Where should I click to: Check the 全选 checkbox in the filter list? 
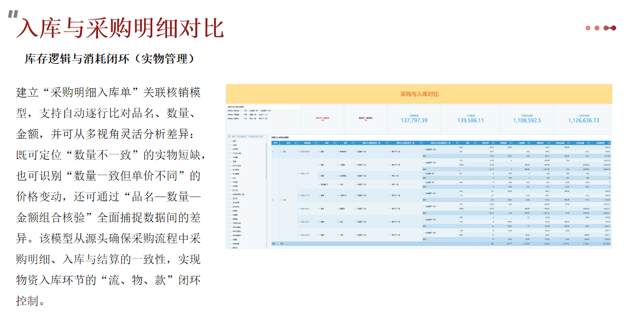pyautogui.click(x=229, y=141)
